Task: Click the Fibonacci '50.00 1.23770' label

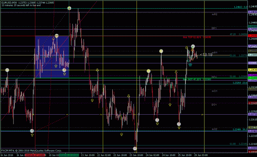Action: click(x=238, y=55)
